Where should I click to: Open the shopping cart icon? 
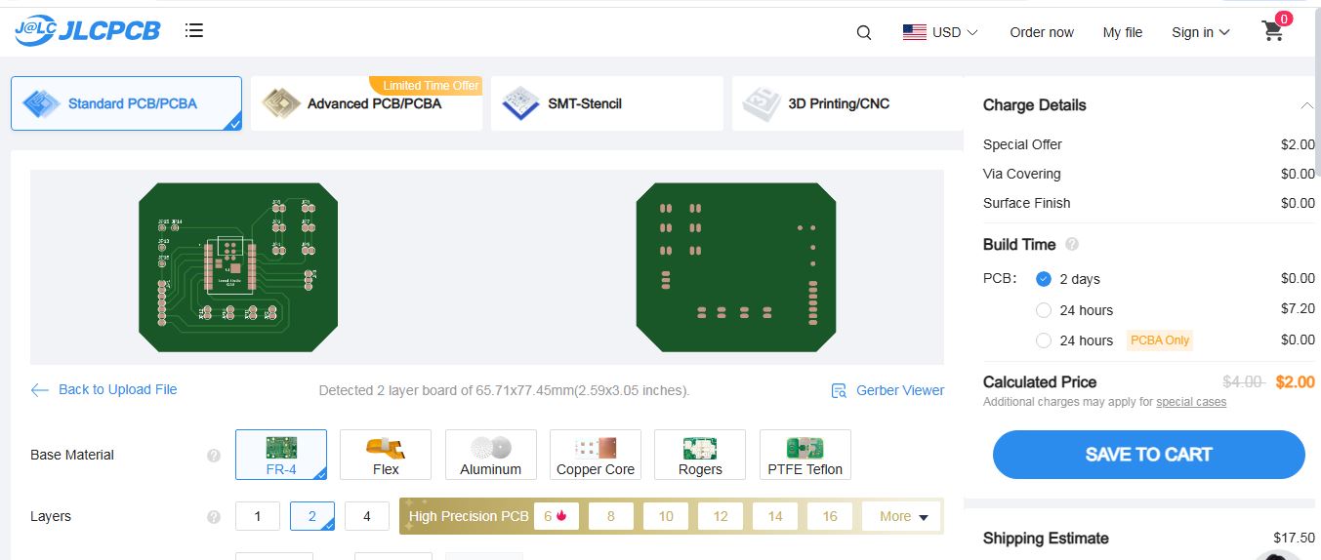click(x=1273, y=31)
